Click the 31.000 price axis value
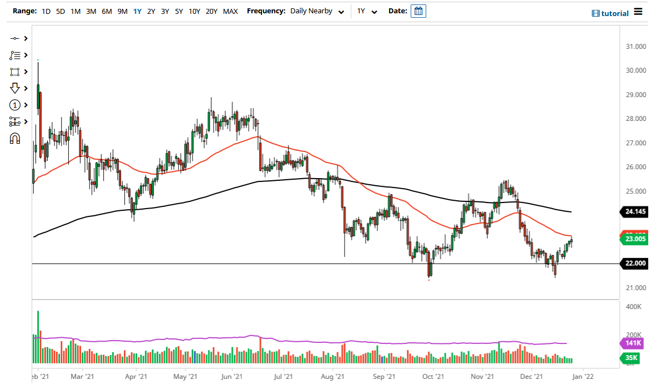 635,47
